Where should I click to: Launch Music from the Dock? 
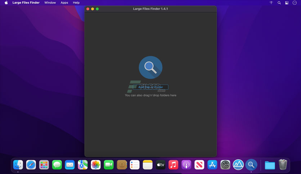[x=173, y=165]
